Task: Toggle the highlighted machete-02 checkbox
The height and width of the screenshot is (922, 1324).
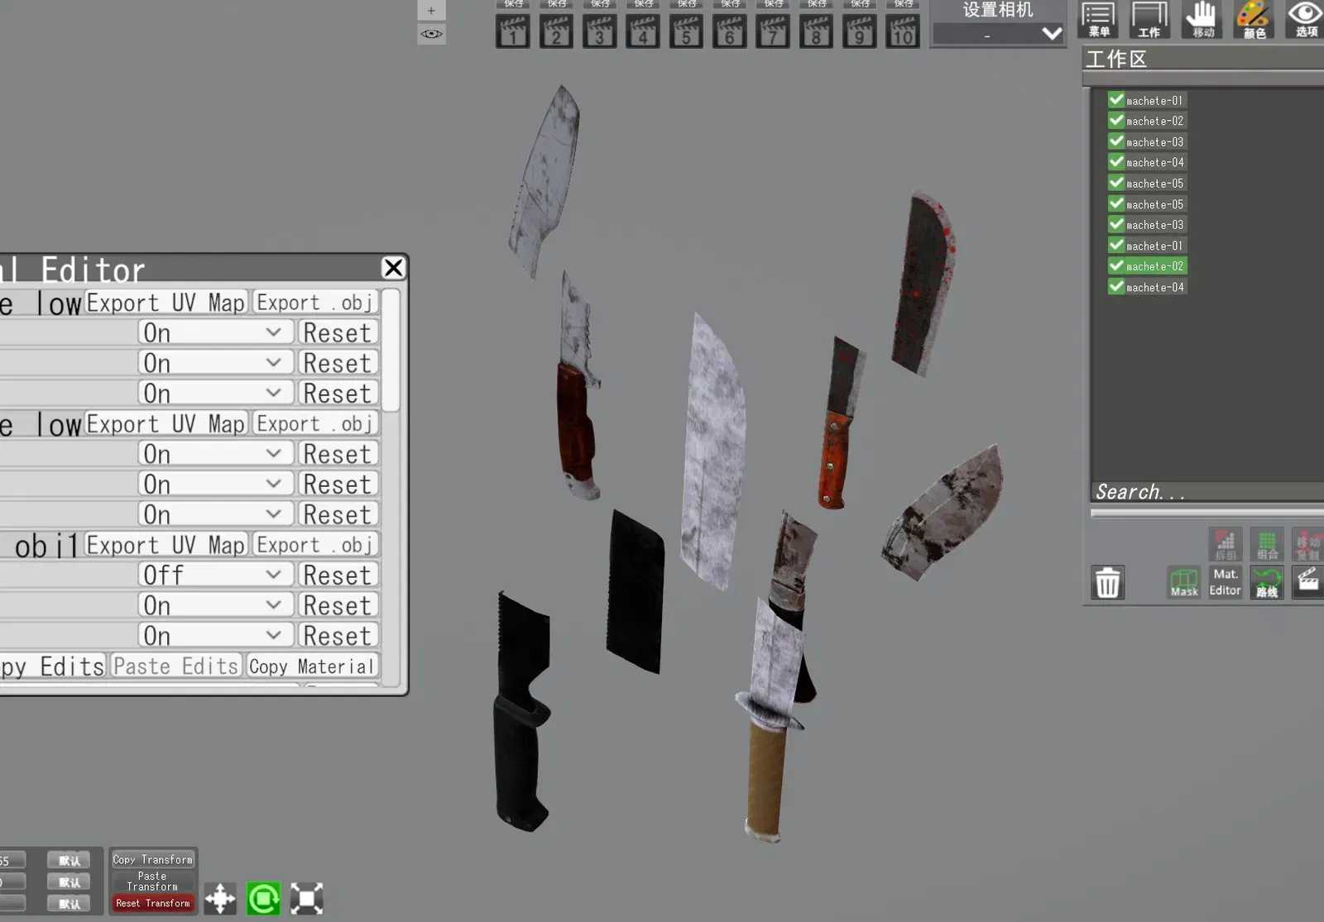Action: coord(1116,265)
